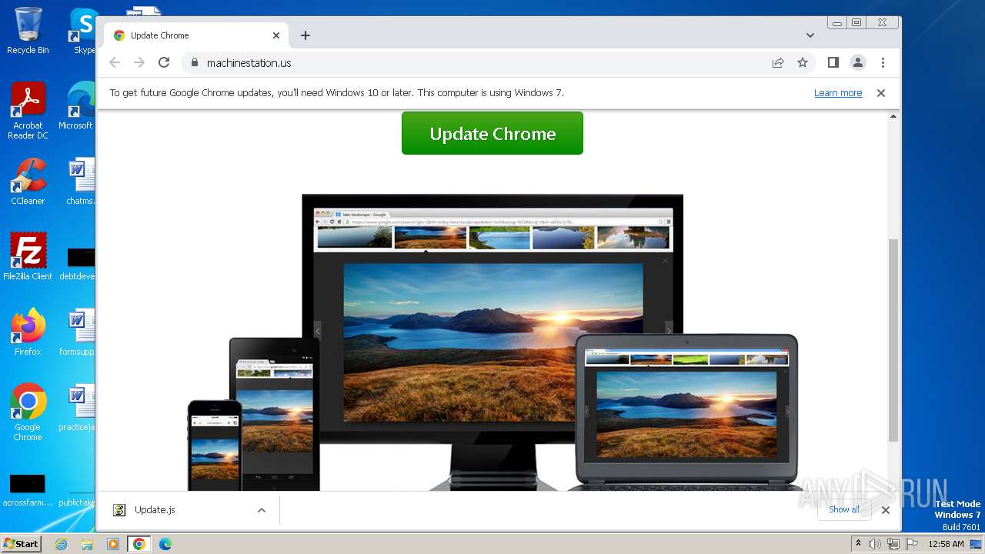Viewport: 985px width, 554px height.
Task: Close the Update Chrome tab
Action: click(x=276, y=35)
